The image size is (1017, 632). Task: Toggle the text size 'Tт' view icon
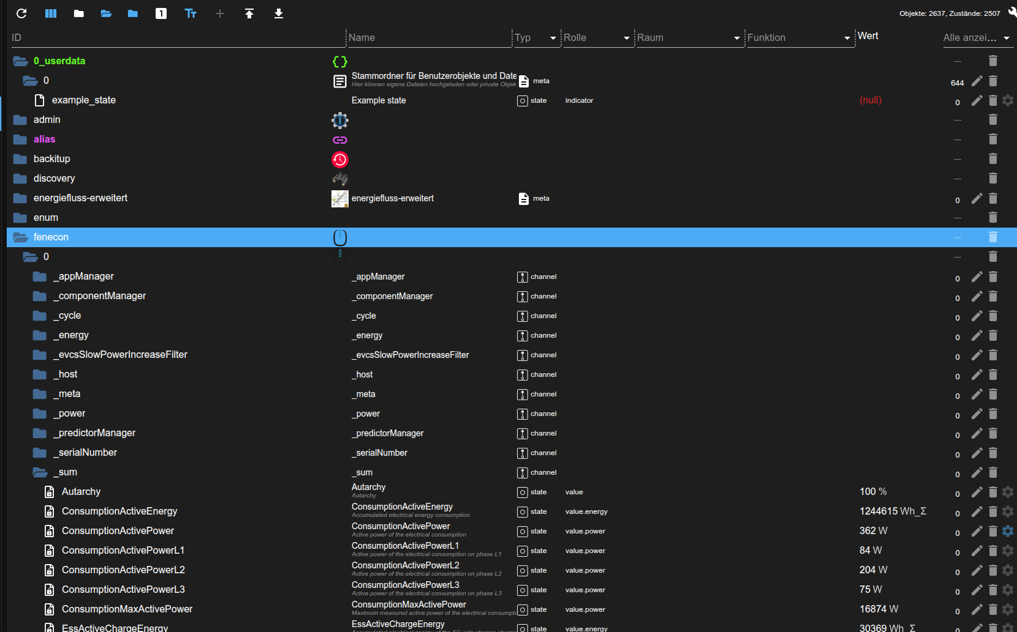191,13
